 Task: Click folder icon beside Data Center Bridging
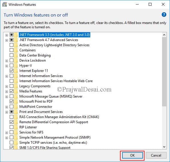coord(16,55)
